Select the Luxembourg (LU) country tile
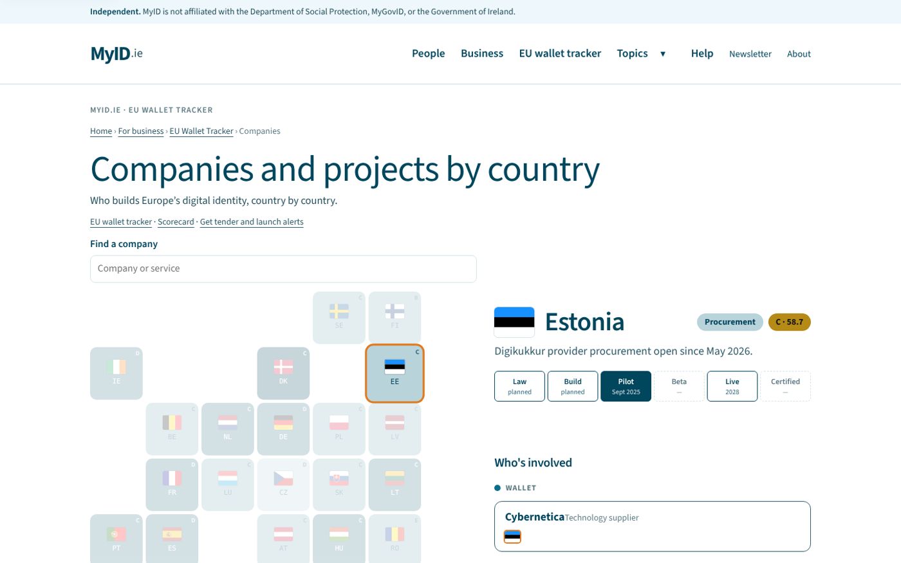Image resolution: width=901 pixels, height=563 pixels. tap(228, 485)
